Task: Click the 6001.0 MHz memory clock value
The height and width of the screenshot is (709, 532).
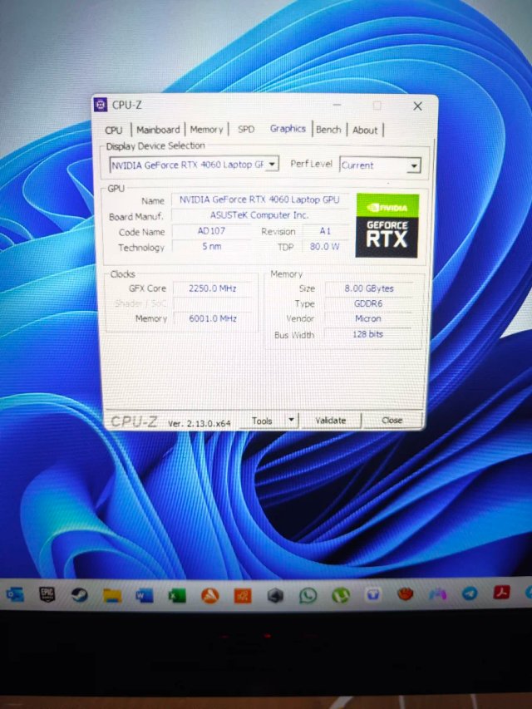Action: 212,318
